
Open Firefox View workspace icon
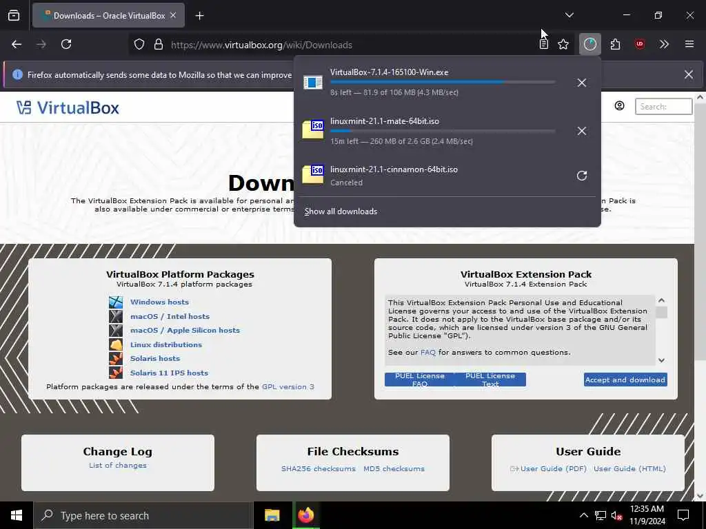pos(14,15)
